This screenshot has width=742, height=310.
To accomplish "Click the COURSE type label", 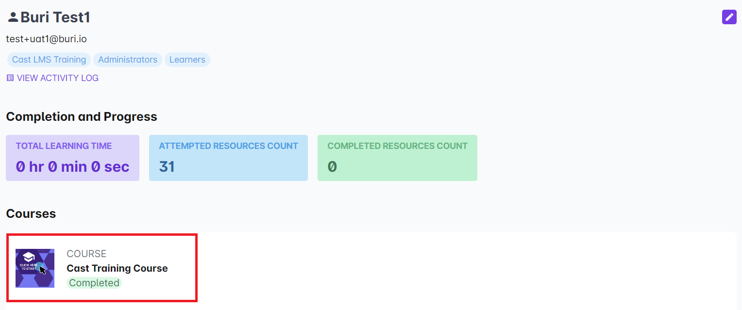I will tap(86, 254).
